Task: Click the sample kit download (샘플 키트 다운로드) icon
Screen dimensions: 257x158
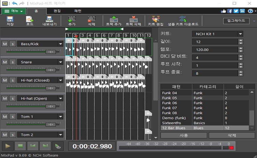Action: point(183,21)
